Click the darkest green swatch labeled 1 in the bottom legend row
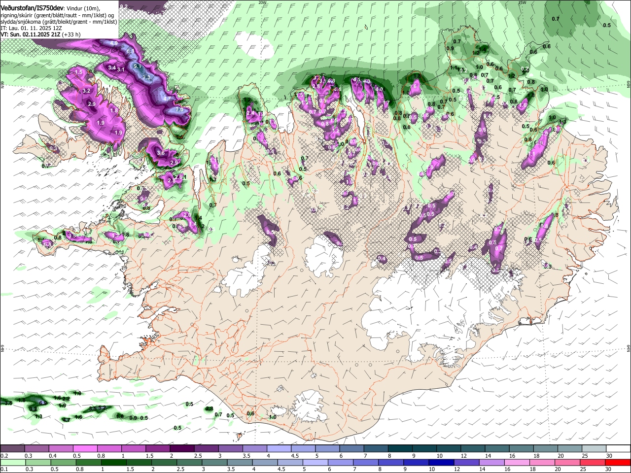 coord(113,462)
